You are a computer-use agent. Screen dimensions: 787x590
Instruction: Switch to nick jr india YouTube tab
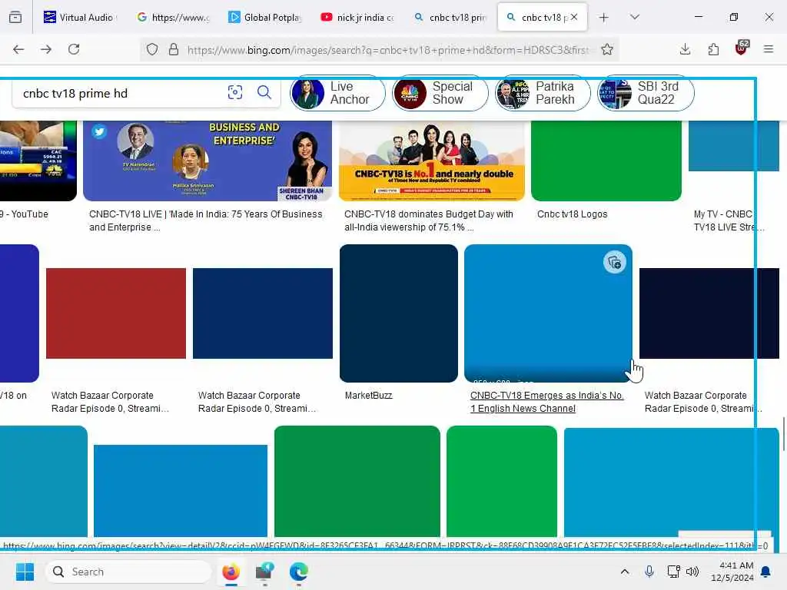click(357, 17)
